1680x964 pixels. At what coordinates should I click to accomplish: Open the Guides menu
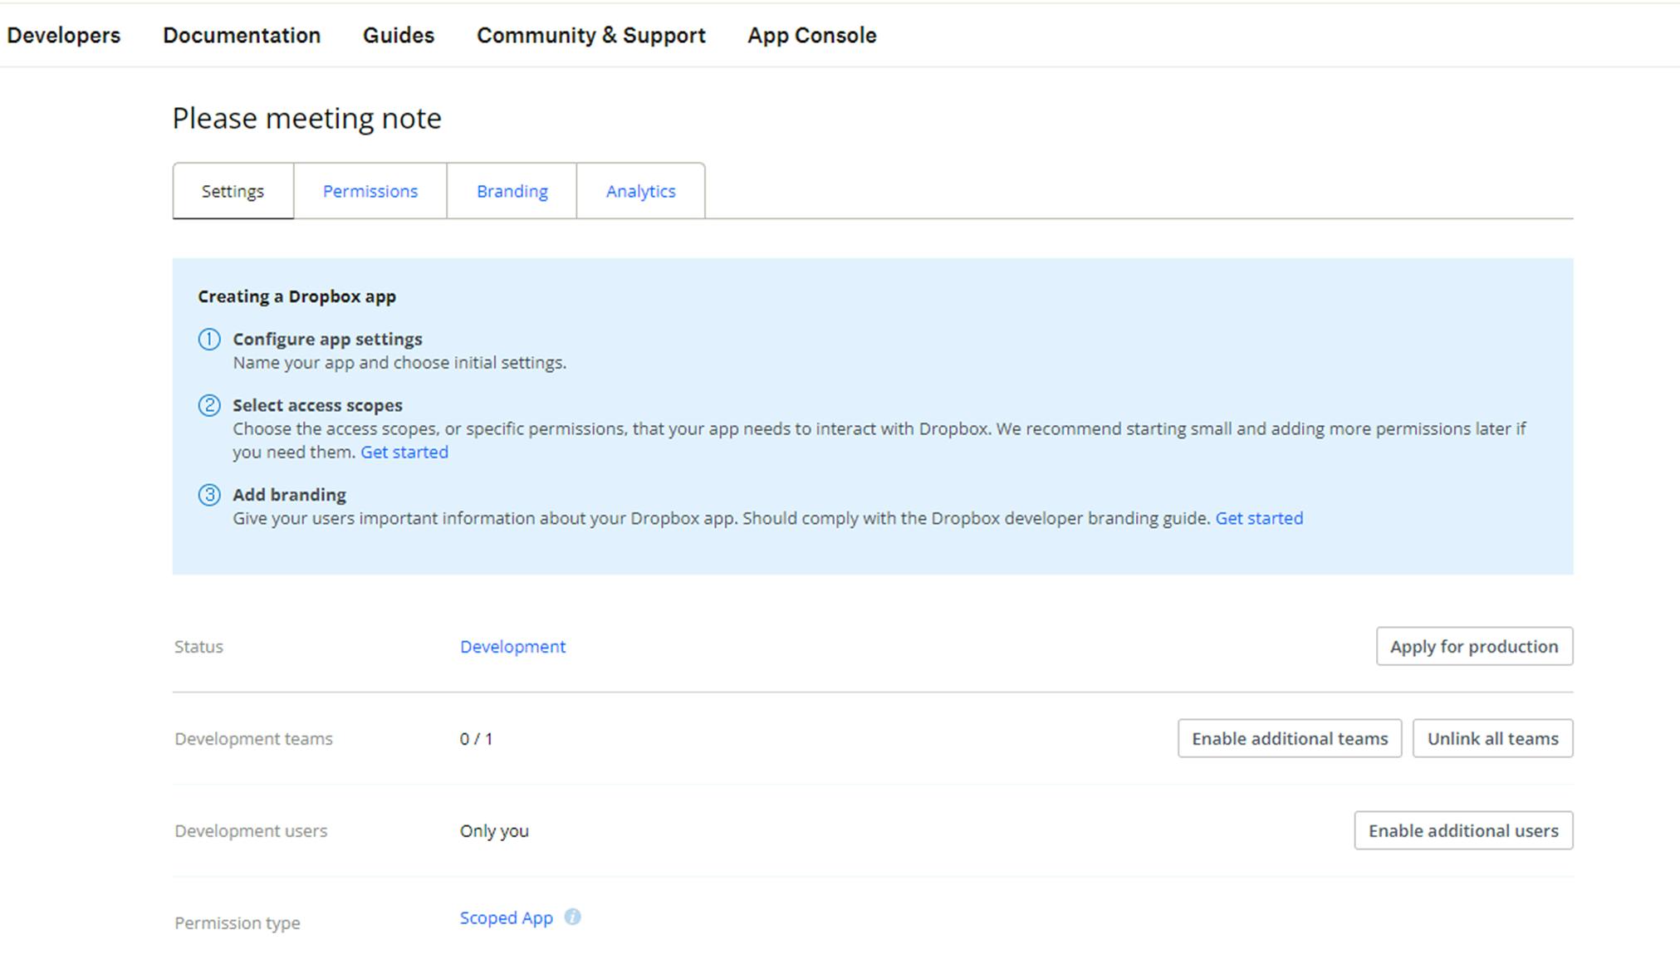point(398,35)
